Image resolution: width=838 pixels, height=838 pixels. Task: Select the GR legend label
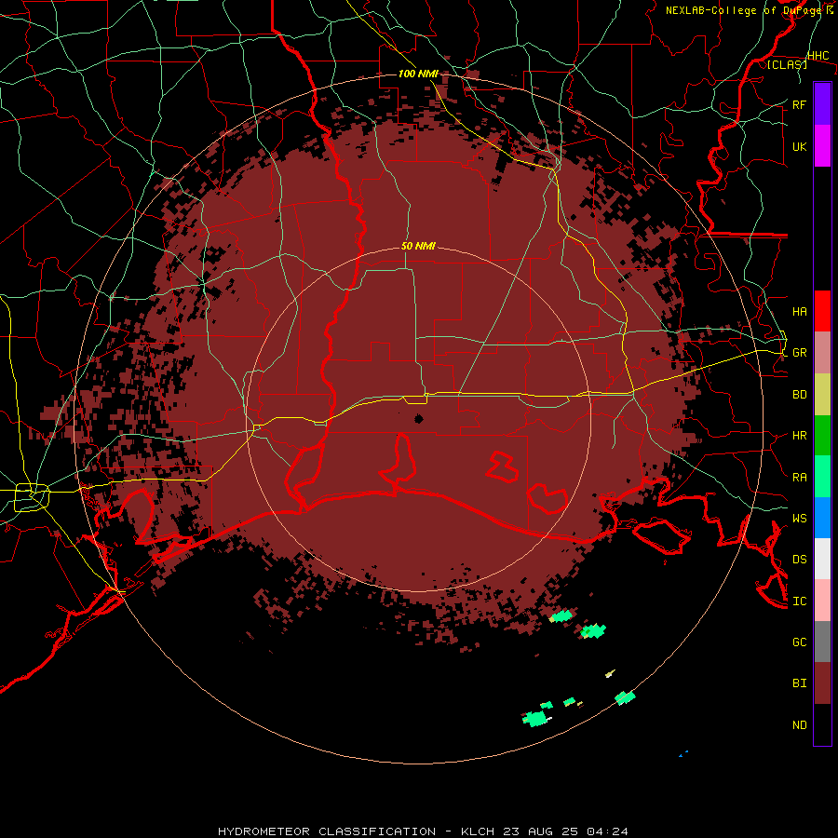click(799, 353)
